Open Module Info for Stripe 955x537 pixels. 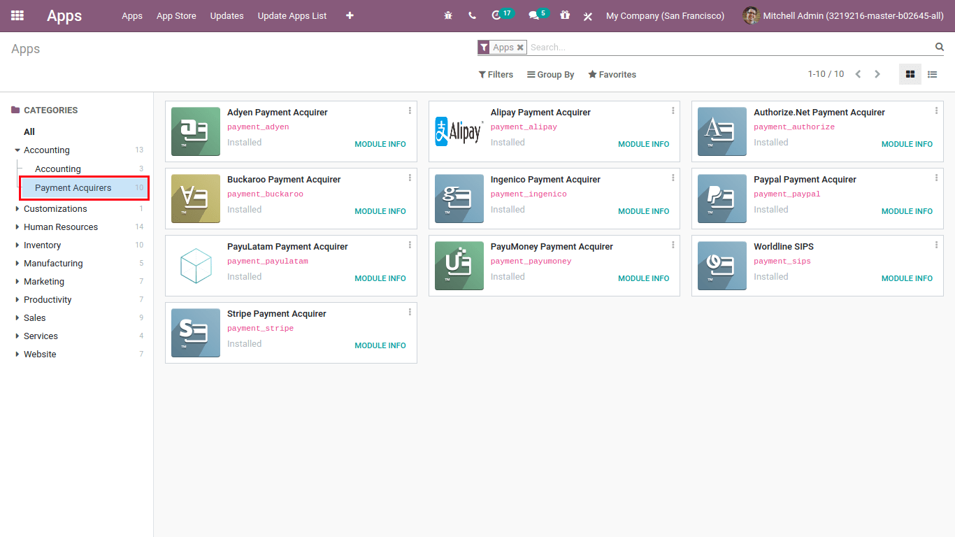point(380,345)
